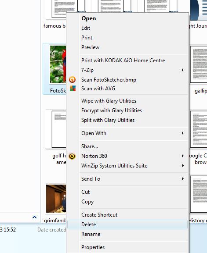Expand the Open With submenu arrow
This screenshot has width=207, height=253.
point(182,133)
